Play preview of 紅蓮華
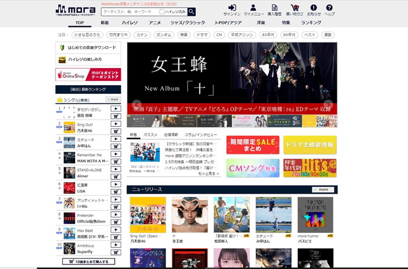This screenshot has height=269, width=408. (x=116, y=184)
